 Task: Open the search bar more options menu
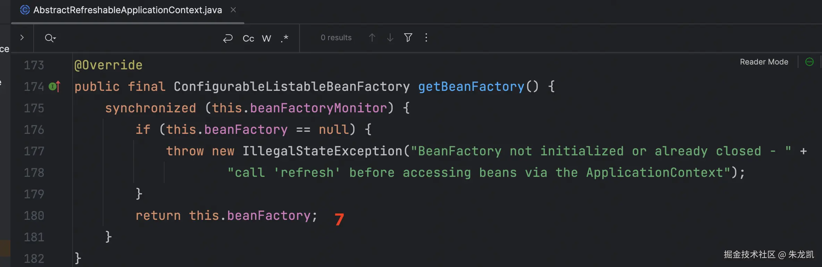click(426, 37)
